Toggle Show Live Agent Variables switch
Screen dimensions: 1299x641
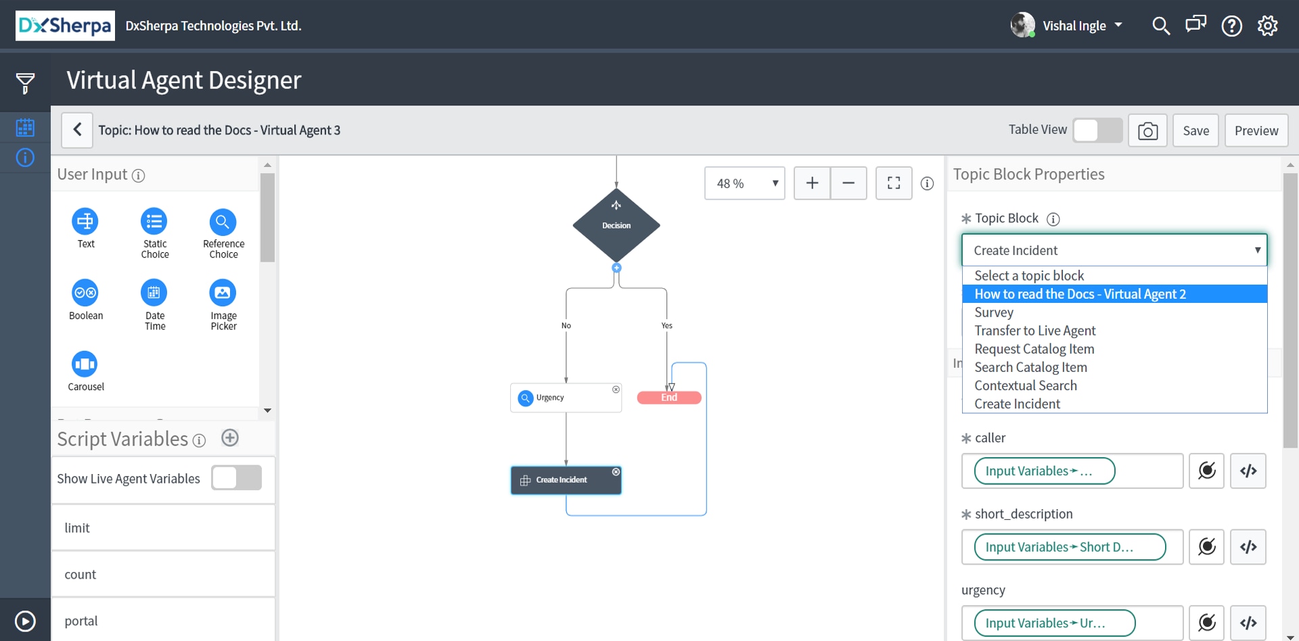click(236, 478)
